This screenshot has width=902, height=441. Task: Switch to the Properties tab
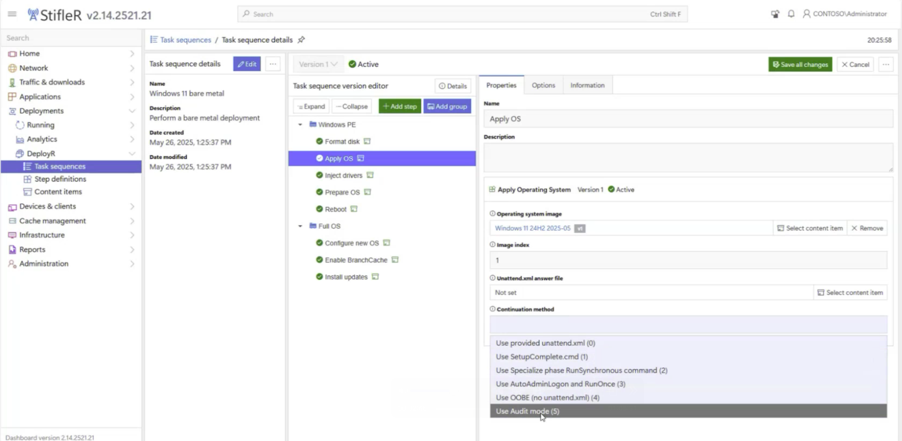[501, 85]
